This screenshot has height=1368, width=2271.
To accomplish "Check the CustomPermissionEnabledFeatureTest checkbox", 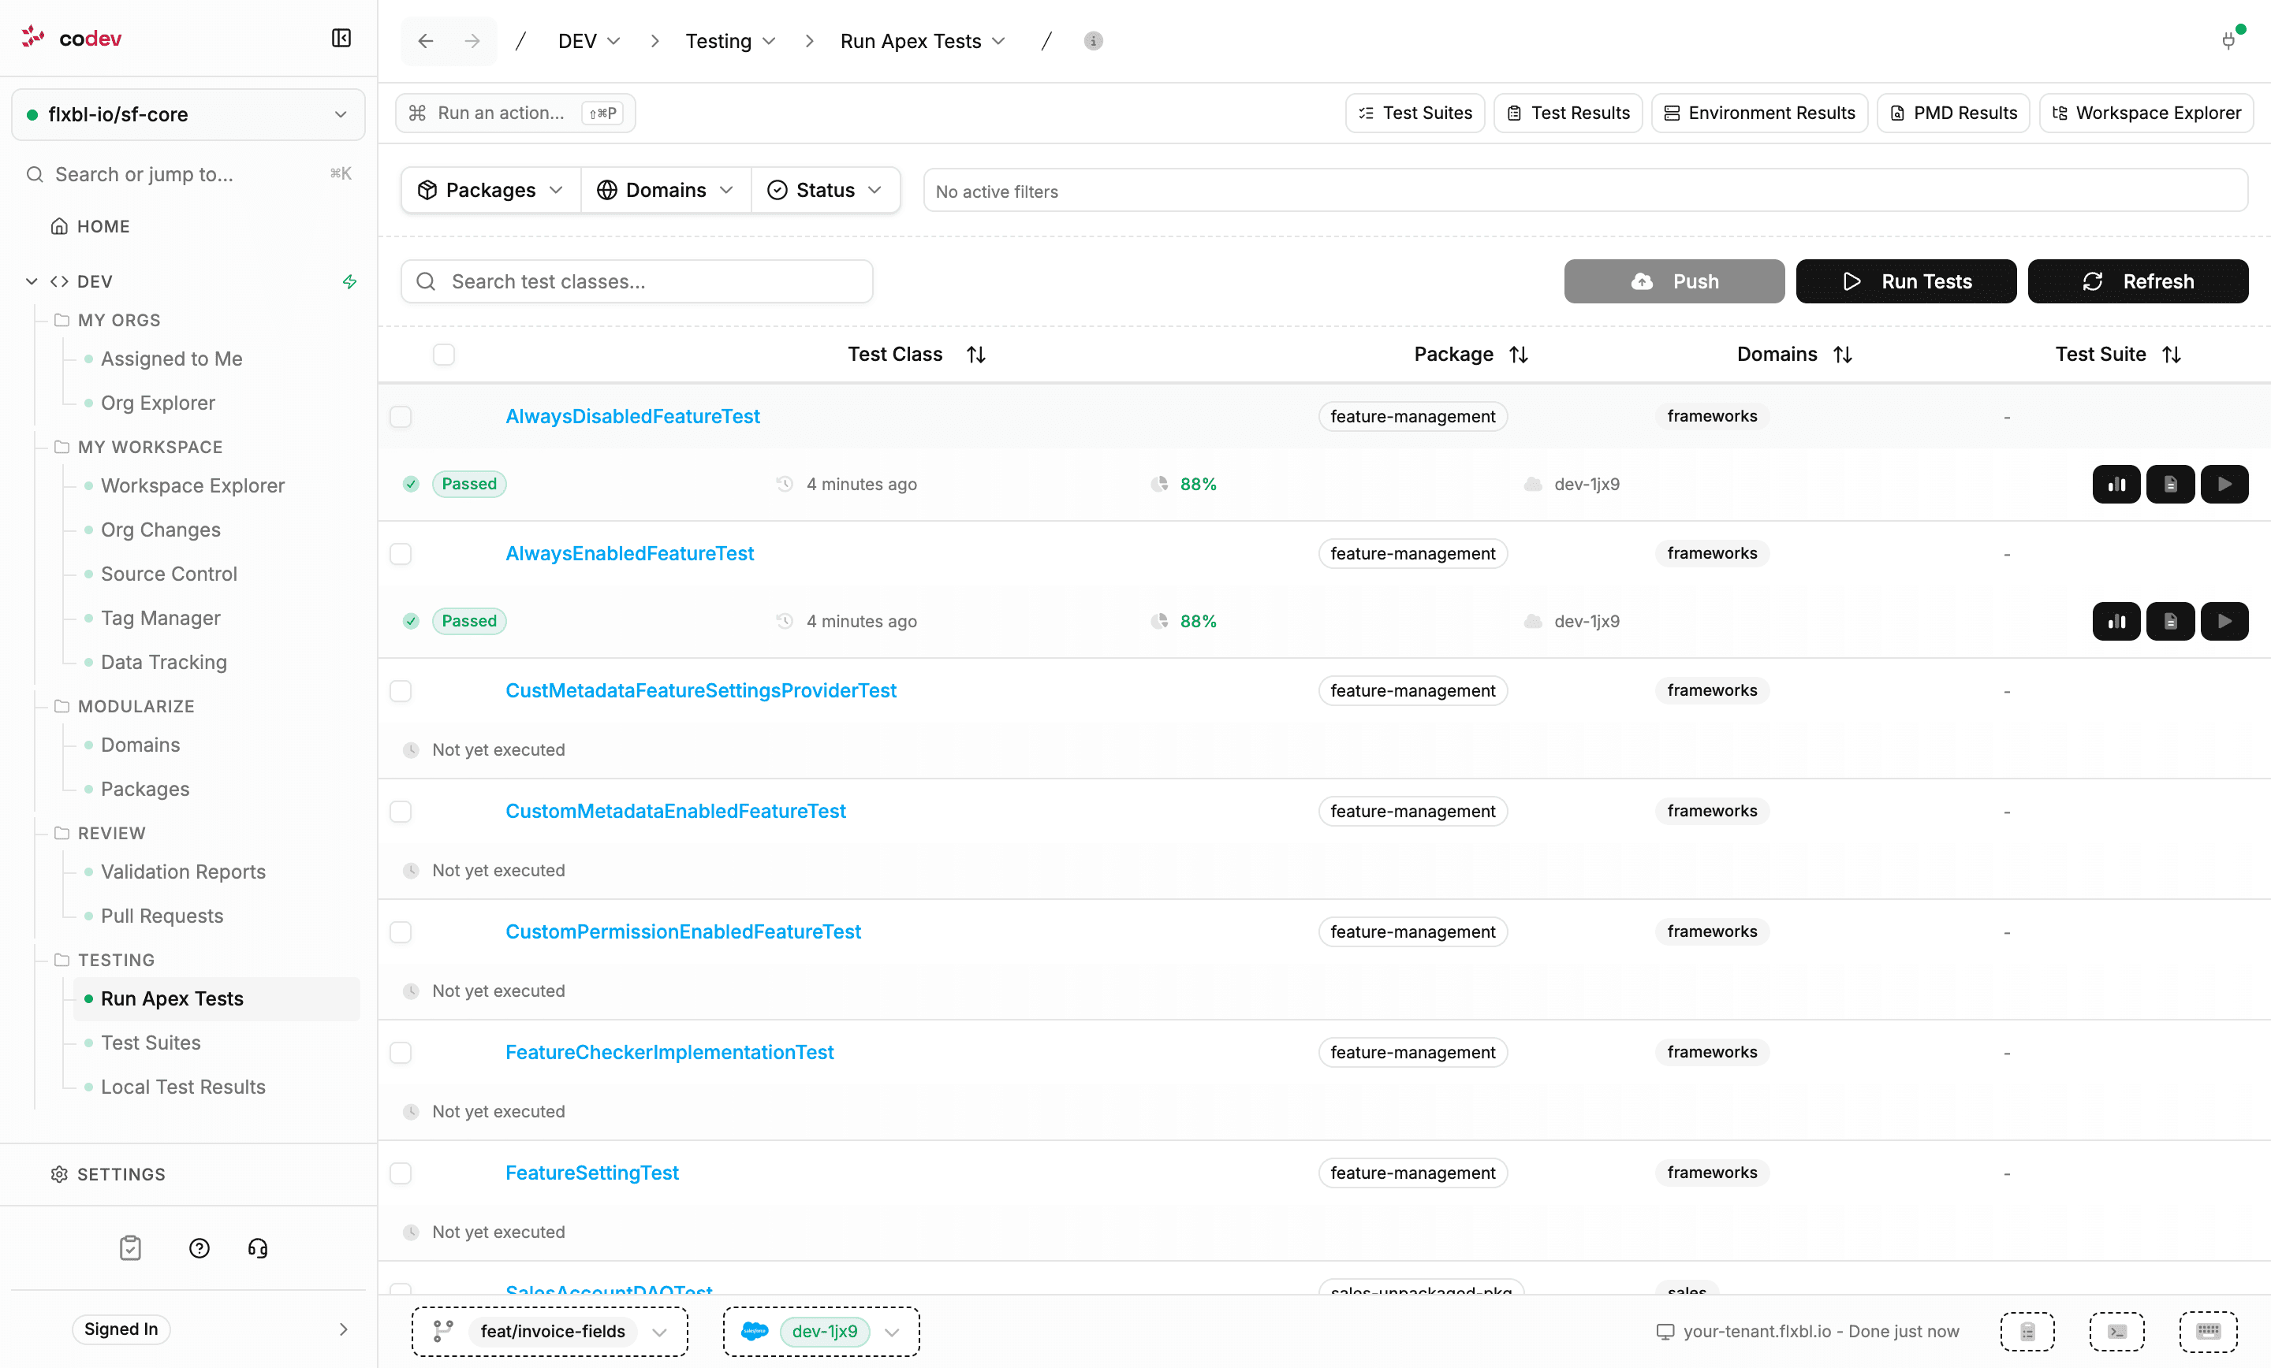I will pos(401,932).
